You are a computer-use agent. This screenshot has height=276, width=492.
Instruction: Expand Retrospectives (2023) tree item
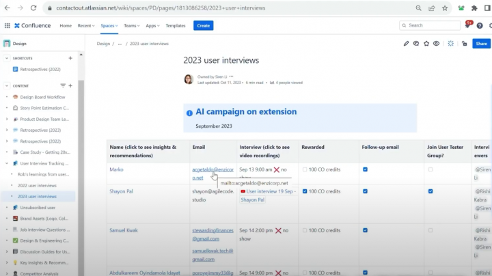click(x=7, y=129)
